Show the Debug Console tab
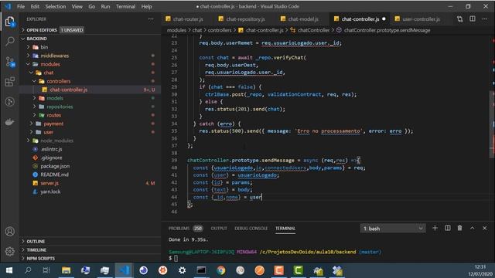Viewport: 495px width, 278px height. (251, 229)
